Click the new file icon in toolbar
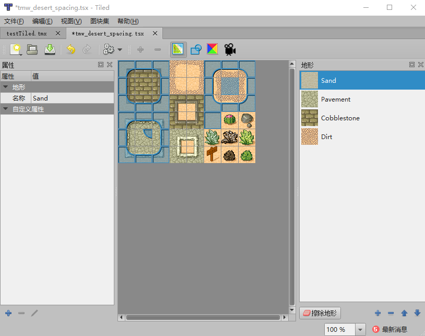 pyautogui.click(x=14, y=49)
